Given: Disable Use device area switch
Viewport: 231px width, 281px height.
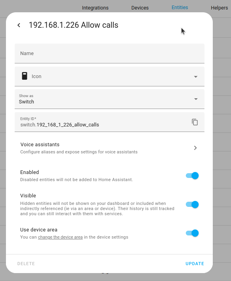Looking at the screenshot, I should [x=192, y=233].
